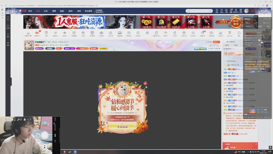The width and height of the screenshot is (273, 154).
Task: Open the first purple tag pill under the stream title
Action: (x=40, y=48)
